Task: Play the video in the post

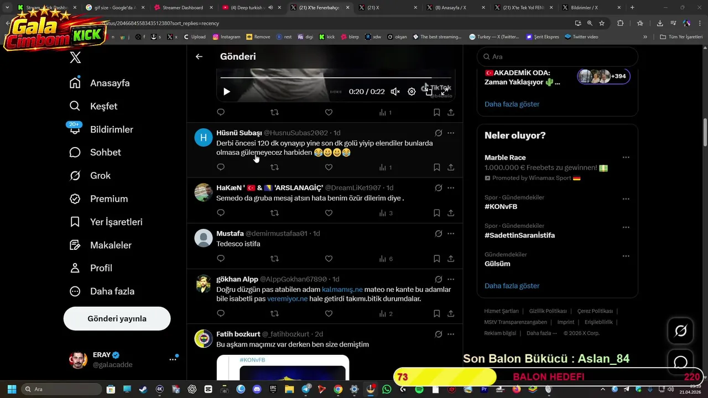Action: (x=226, y=92)
